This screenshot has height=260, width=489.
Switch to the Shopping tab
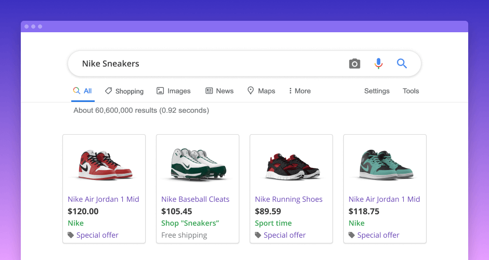pyautogui.click(x=124, y=91)
